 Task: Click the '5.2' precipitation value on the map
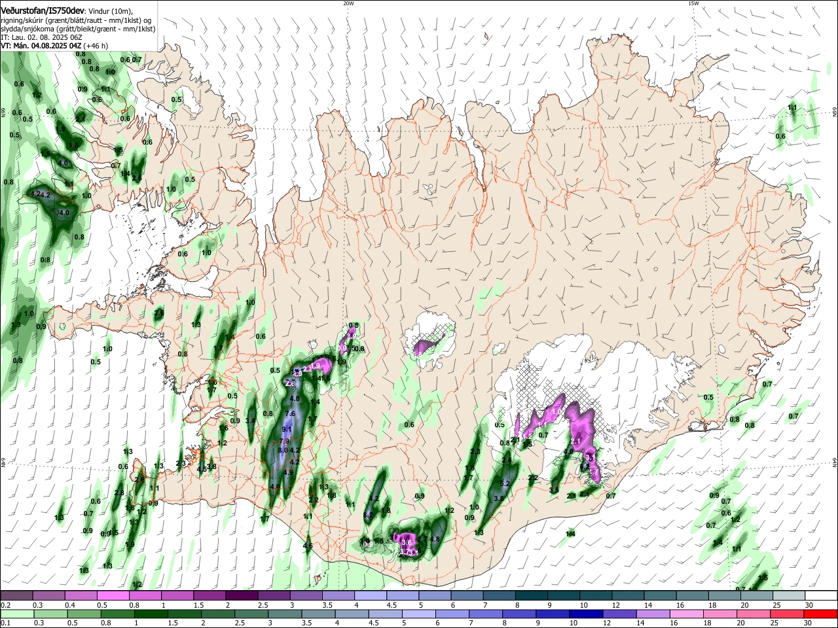pyautogui.click(x=505, y=483)
